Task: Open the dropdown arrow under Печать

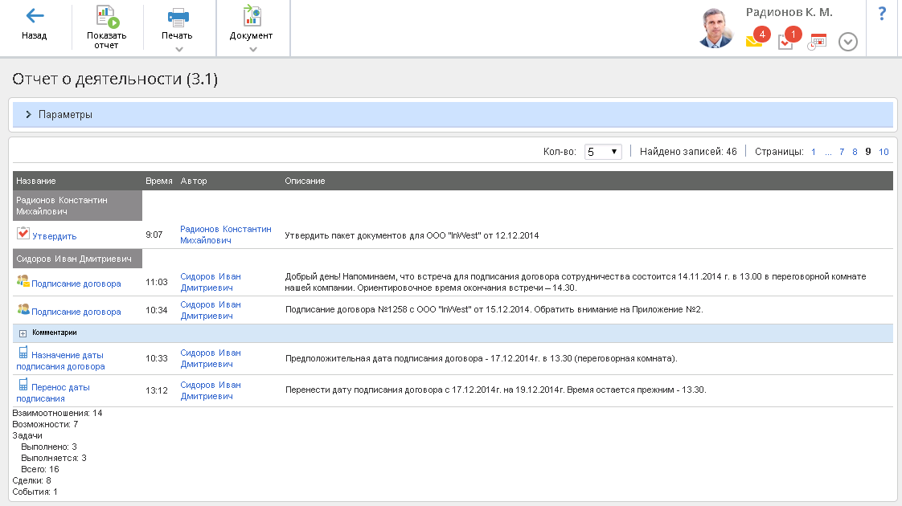Action: 178,49
